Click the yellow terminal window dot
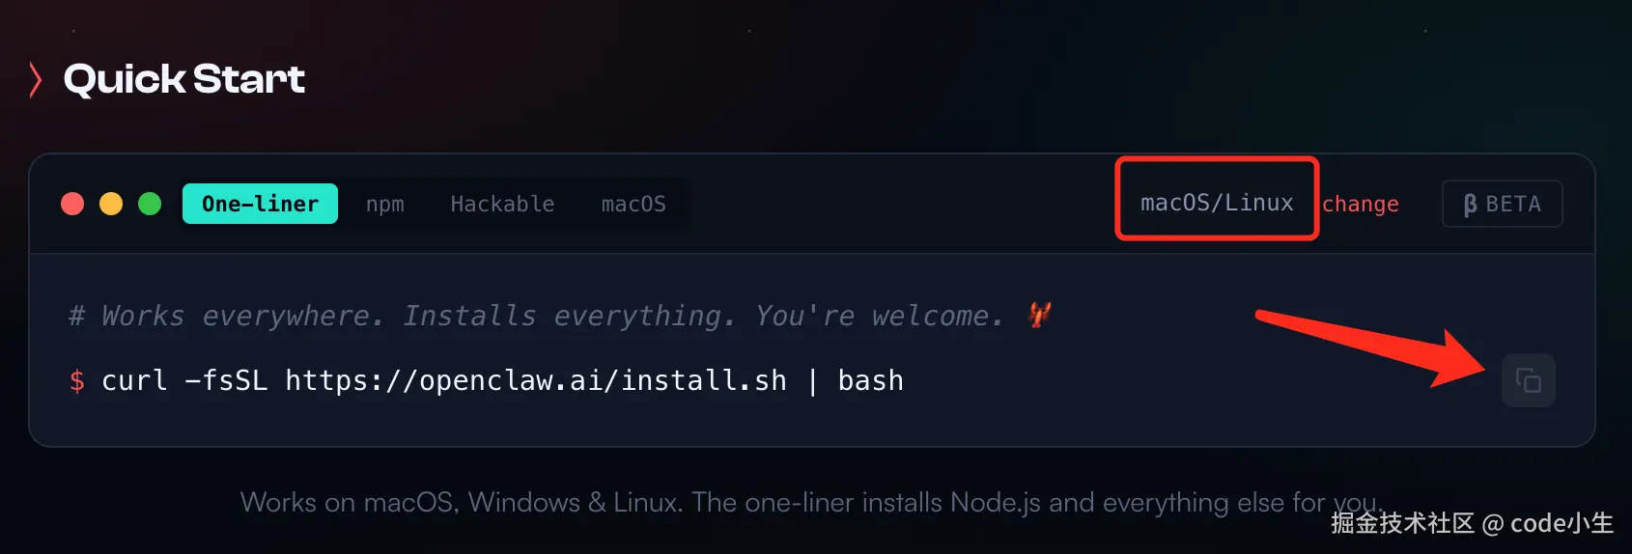Screen dimensions: 1632x554 point(111,204)
